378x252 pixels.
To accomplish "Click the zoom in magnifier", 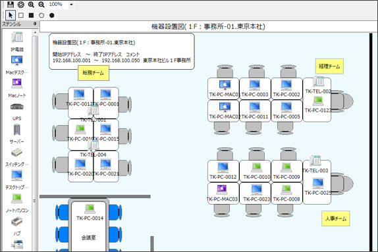I will (x=31, y=5).
